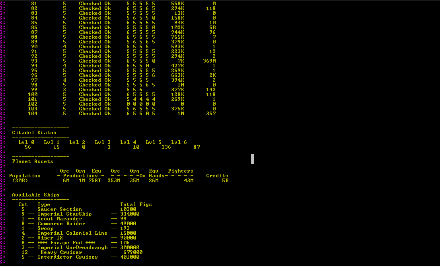Viewport: 440px width, 267px height.
Task: Select the Viper IX ship entry
Action: click(x=50, y=238)
